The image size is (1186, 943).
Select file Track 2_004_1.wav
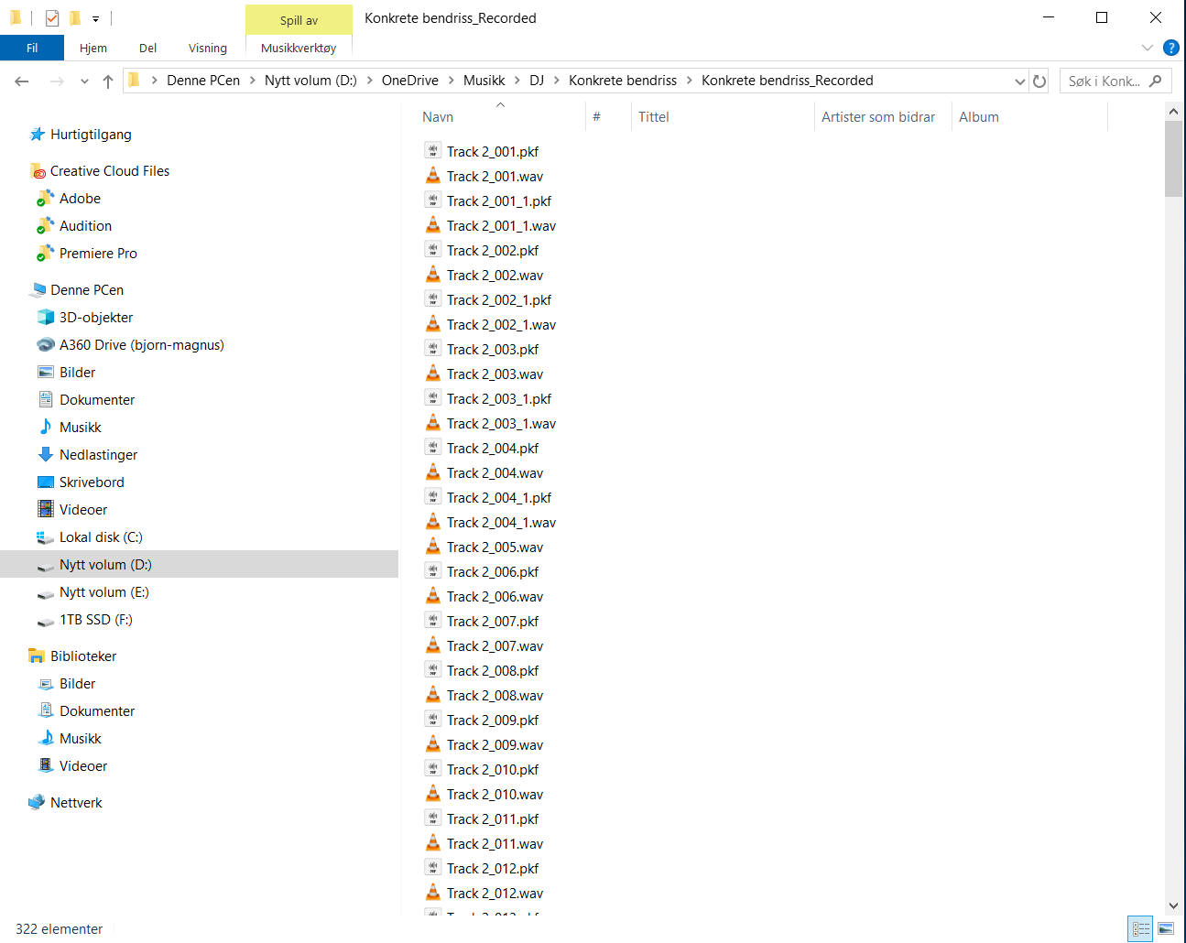[501, 522]
